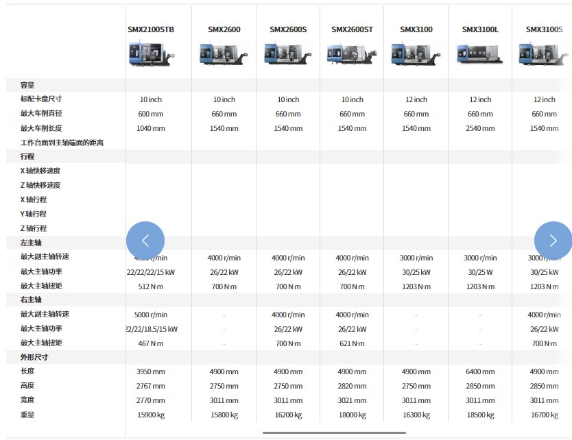This screenshot has height=440, width=572.
Task: Click the next carousel arrow button
Action: pos(553,241)
